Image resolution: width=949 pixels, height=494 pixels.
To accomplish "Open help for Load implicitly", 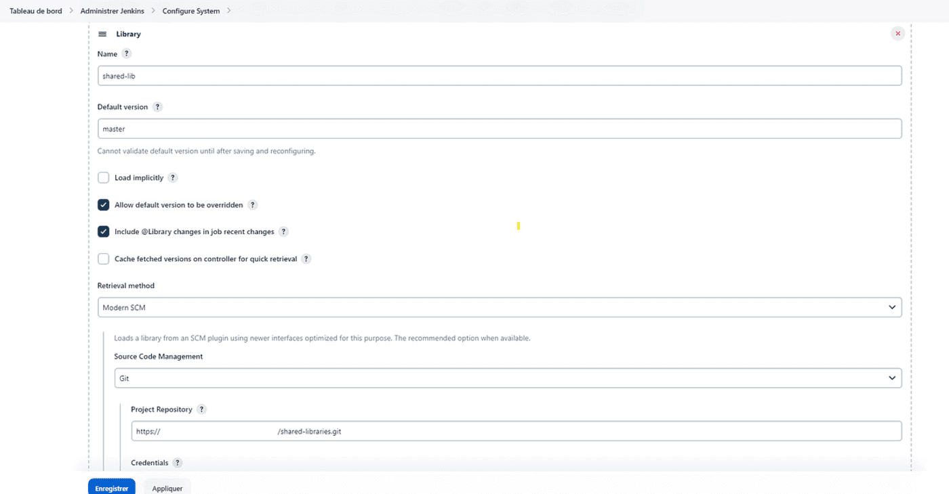I will [173, 178].
